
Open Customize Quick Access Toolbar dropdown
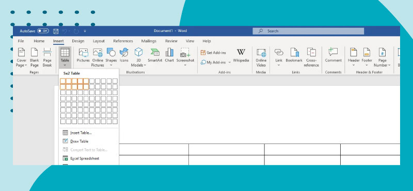(x=85, y=31)
